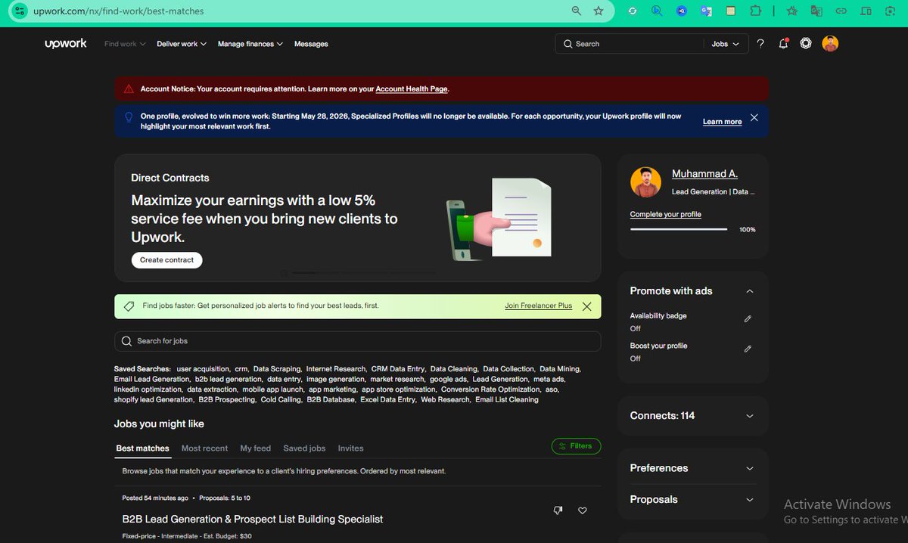Screen dimensions: 908x543
Task: Select saved search Email List Cleaning
Action: 507,400
